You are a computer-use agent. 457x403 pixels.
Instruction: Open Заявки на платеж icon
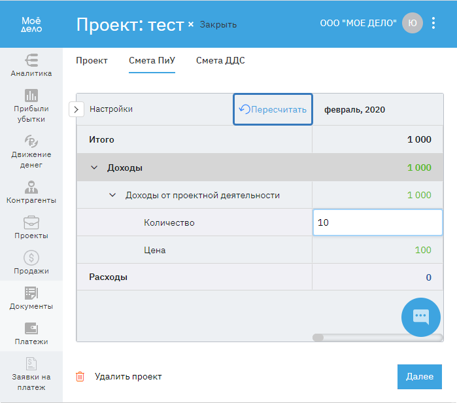tap(31, 363)
